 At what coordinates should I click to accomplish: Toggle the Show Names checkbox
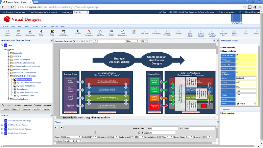click(x=237, y=55)
